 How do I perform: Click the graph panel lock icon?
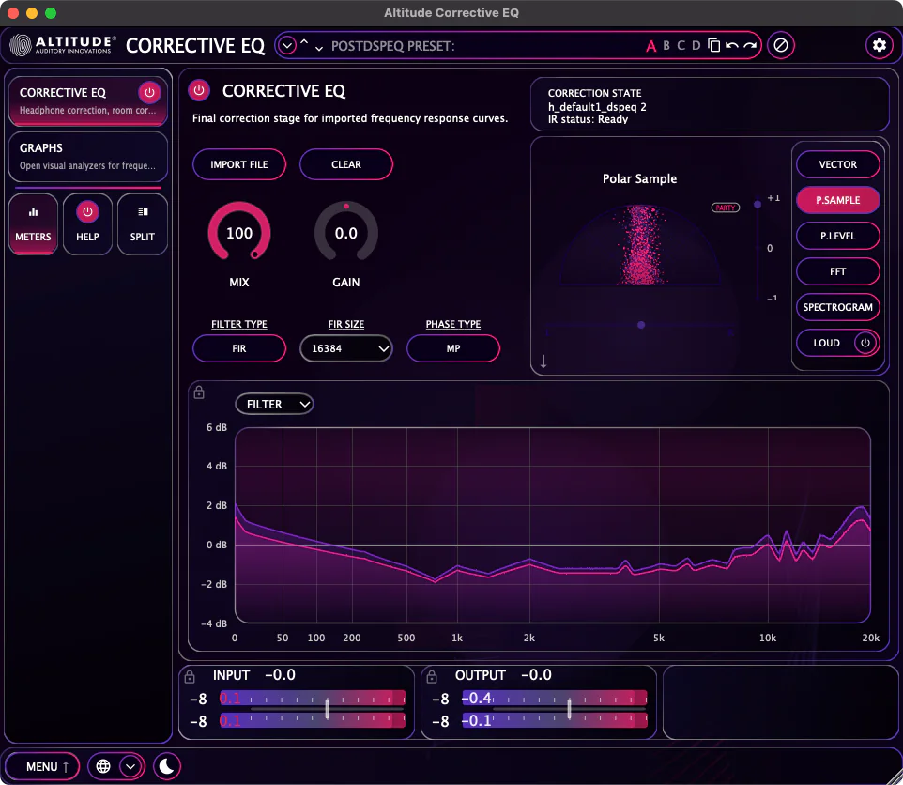pos(199,392)
